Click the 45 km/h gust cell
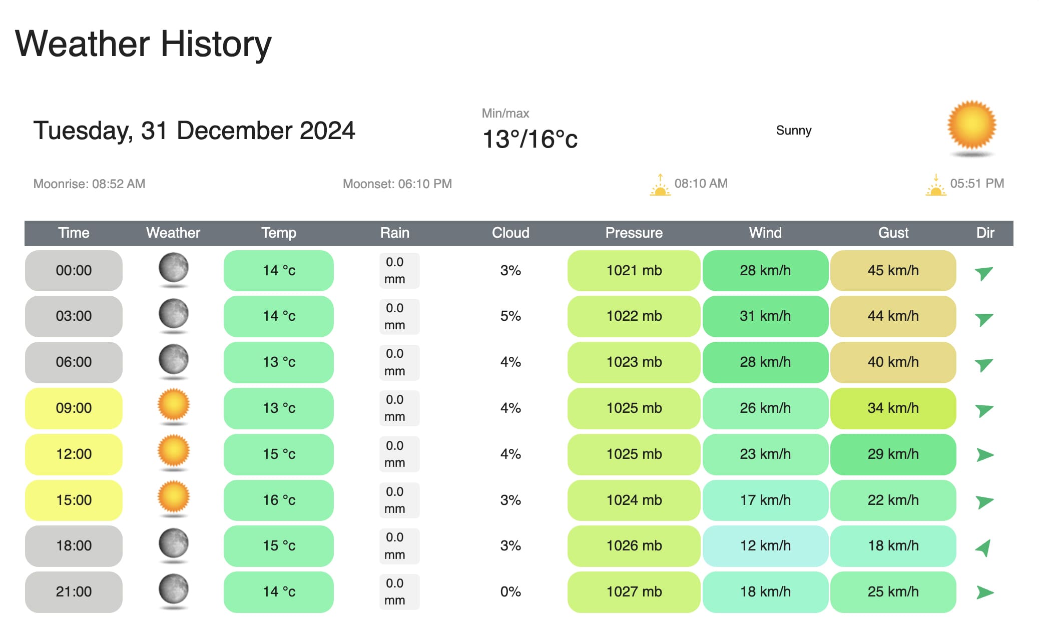The height and width of the screenshot is (631, 1039). coord(893,270)
